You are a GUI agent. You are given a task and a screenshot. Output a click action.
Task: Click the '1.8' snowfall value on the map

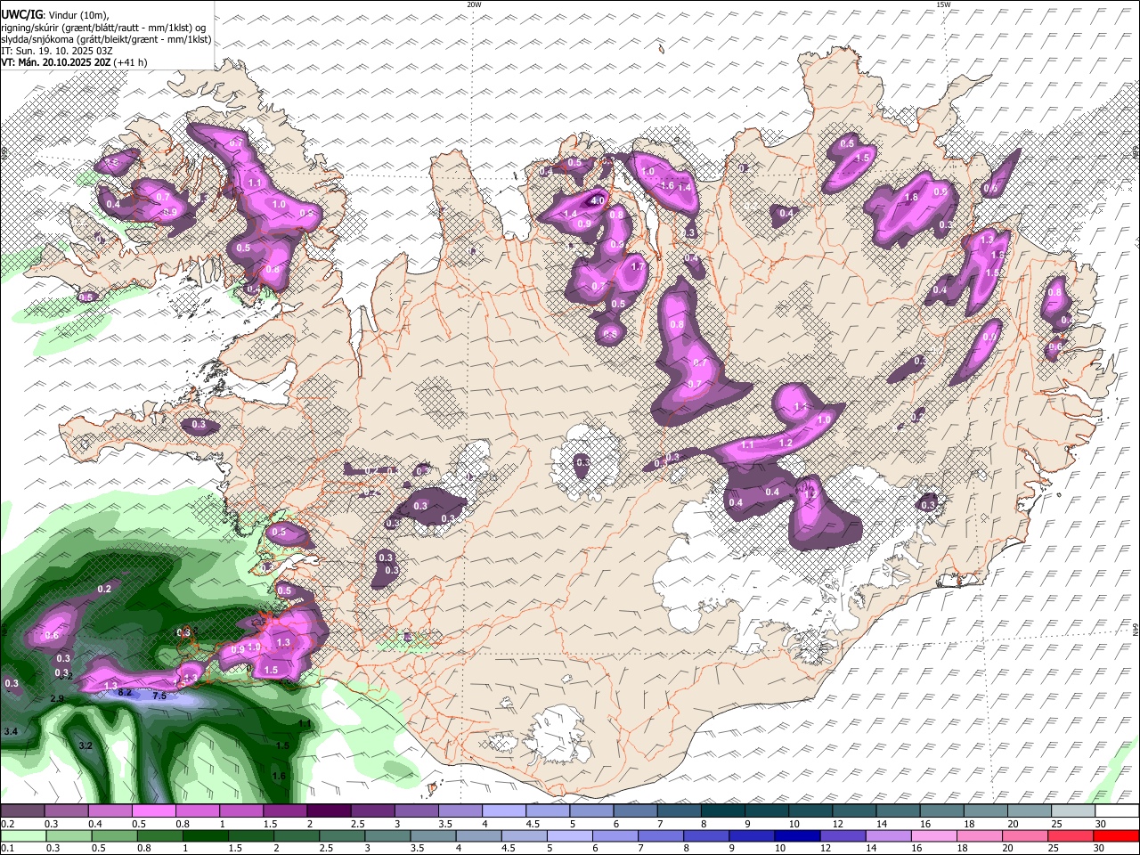coord(911,198)
